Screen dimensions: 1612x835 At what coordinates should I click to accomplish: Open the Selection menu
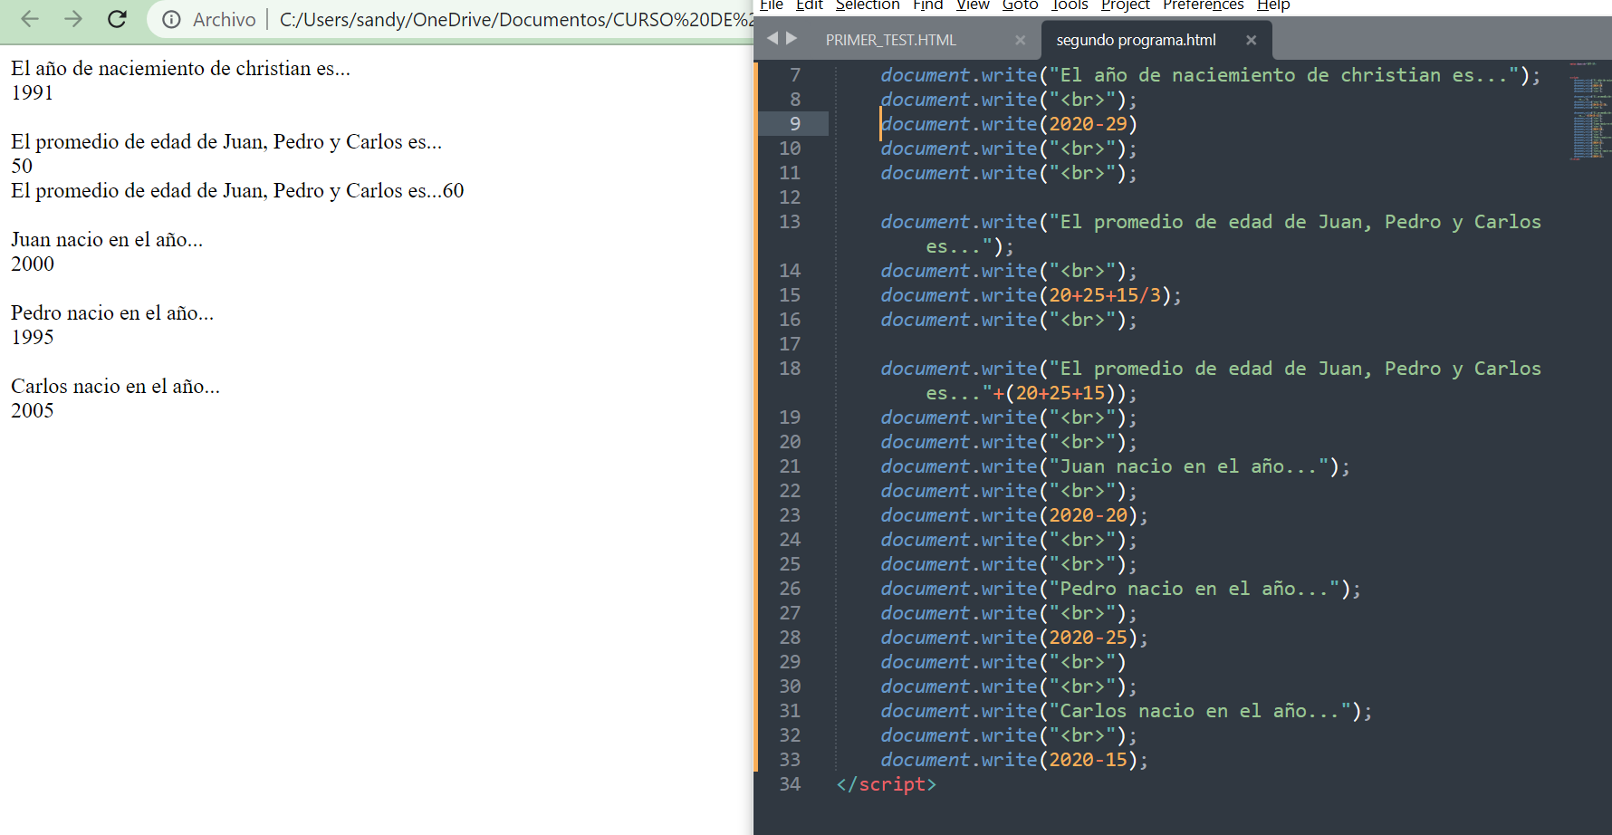point(867,5)
